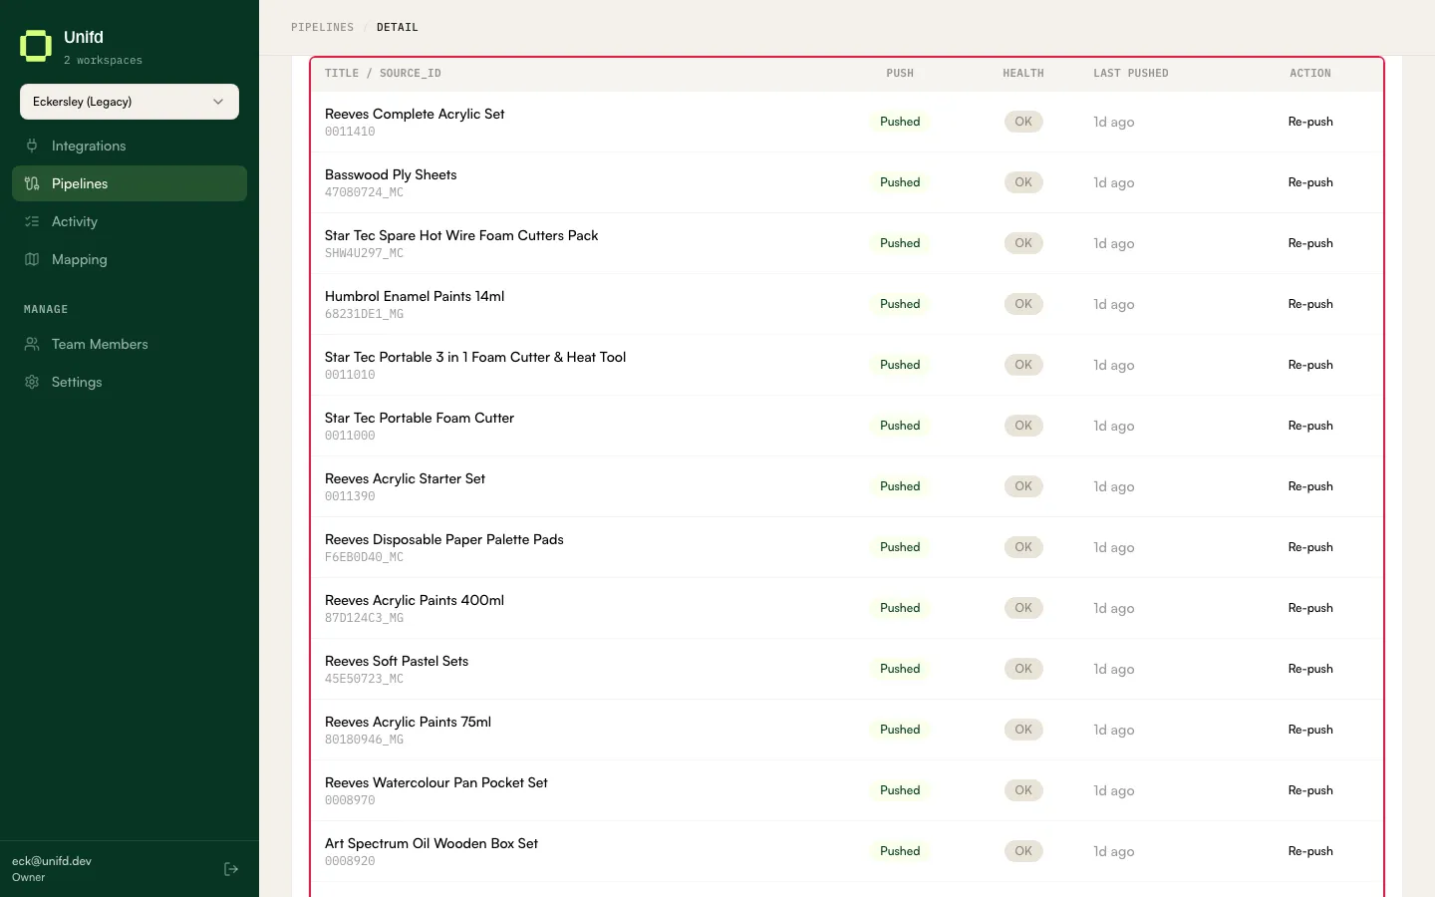
Task: Go to Integrations page
Action: [130, 146]
